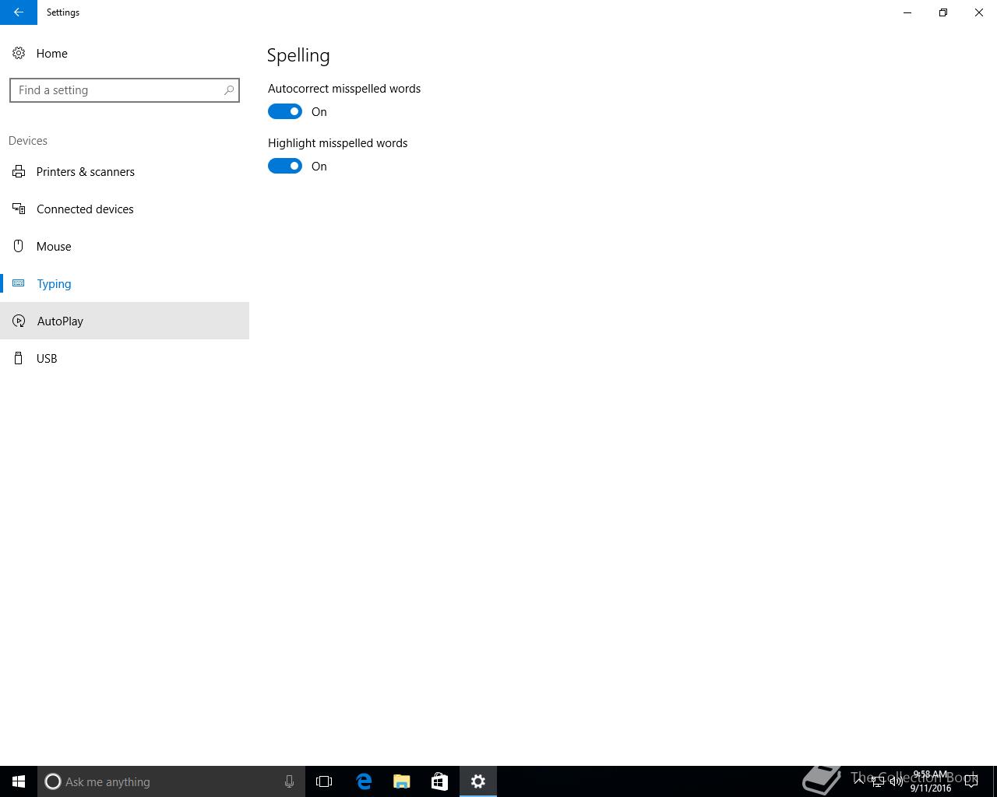Open the Windows Start menu
The image size is (997, 797).
(x=19, y=781)
